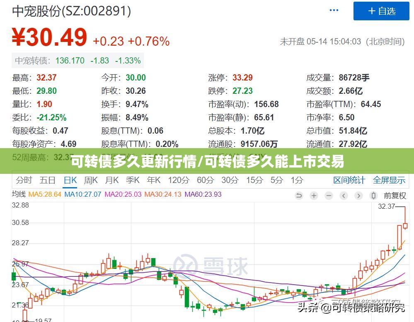The height and width of the screenshot is (322, 414).
Task: Click the undo reset chart icon
Action: (x=299, y=195)
